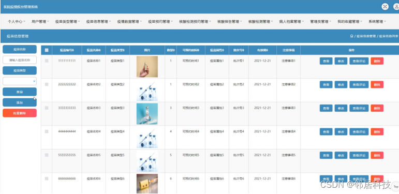Sort by 数量 column header
Viewport: 399px width, 194px height.
171,50
